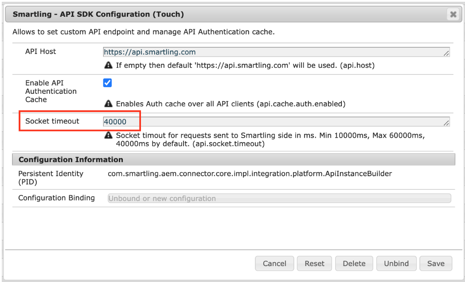Click the Socket timeout resize grip
This screenshot has height=282, width=465.
tap(446, 123)
